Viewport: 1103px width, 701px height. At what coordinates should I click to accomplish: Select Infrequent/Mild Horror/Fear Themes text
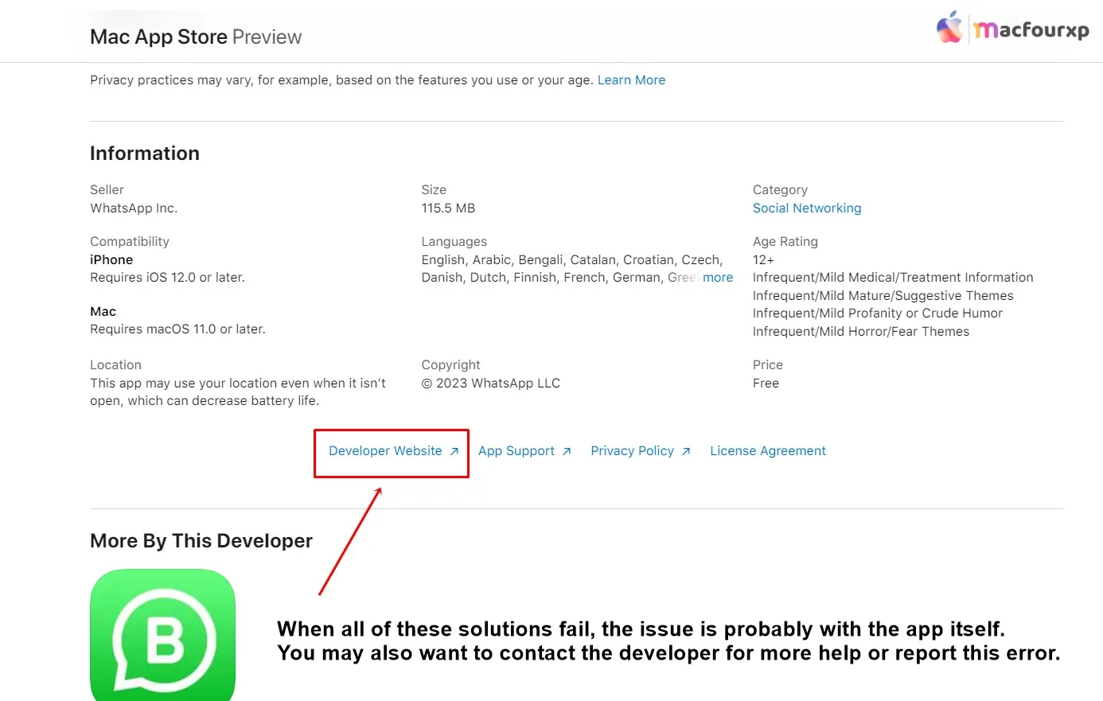[x=861, y=332]
